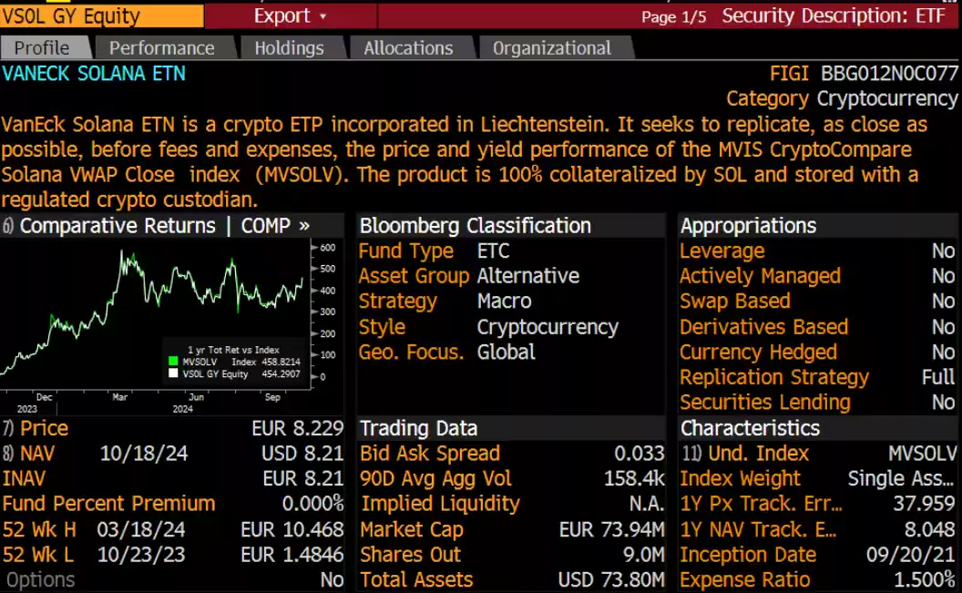Go to the Organizational tab
Screen dimensions: 962x593
[552, 48]
